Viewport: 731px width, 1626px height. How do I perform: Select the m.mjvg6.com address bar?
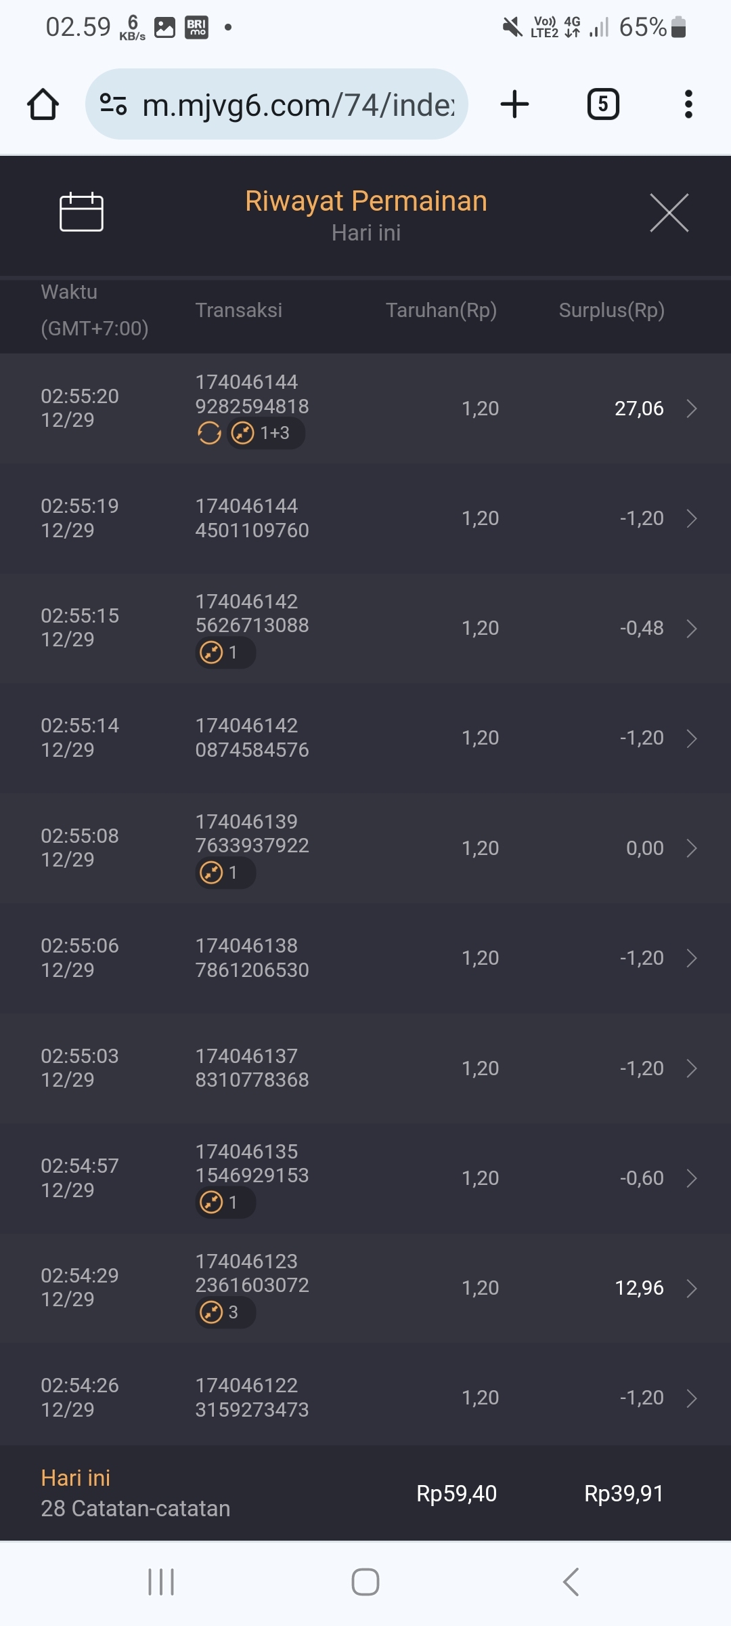pos(298,105)
